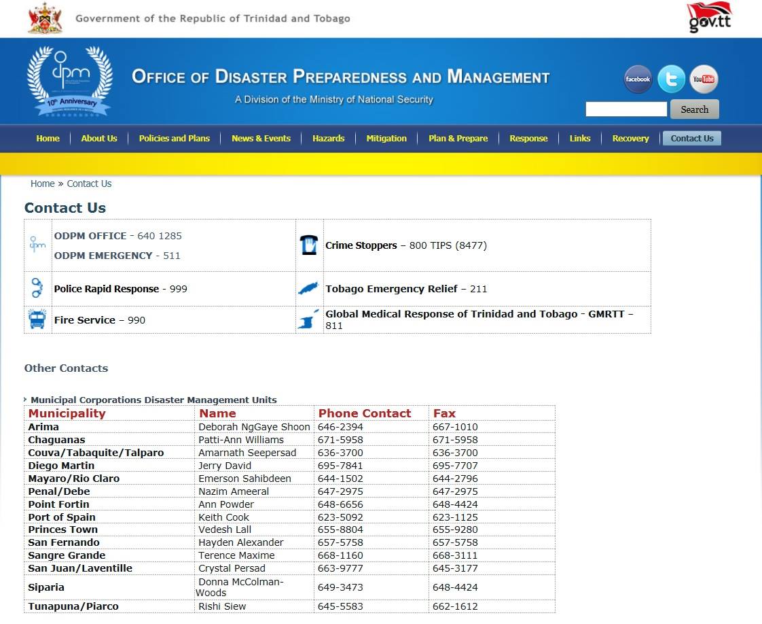762x624 pixels.
Task: Click the GMRTT map icon
Action: pyautogui.click(x=308, y=319)
